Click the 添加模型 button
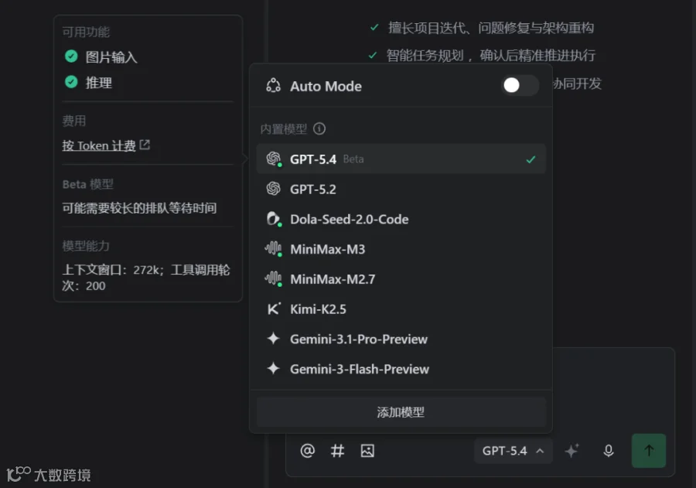Viewport: 696px width, 488px height. click(401, 412)
